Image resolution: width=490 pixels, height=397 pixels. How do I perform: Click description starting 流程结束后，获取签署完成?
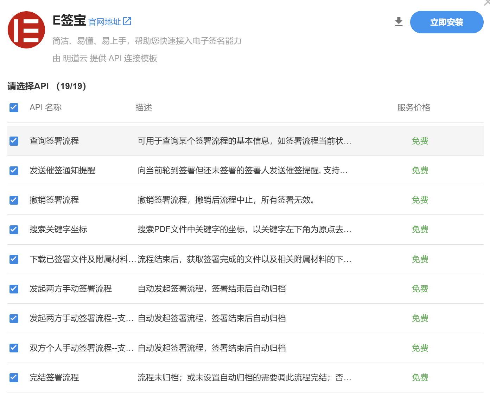click(x=244, y=259)
